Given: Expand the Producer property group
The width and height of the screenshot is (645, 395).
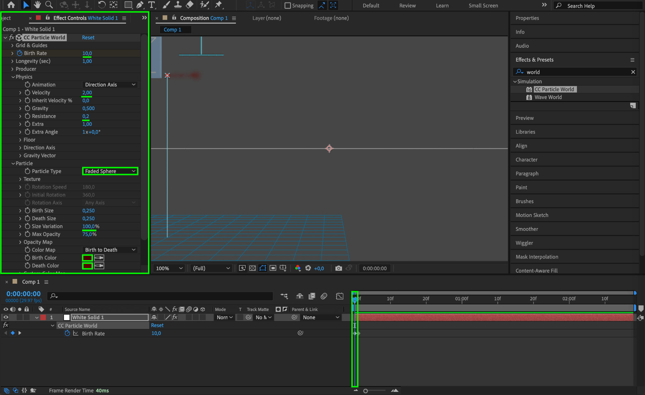Looking at the screenshot, I should (13, 69).
